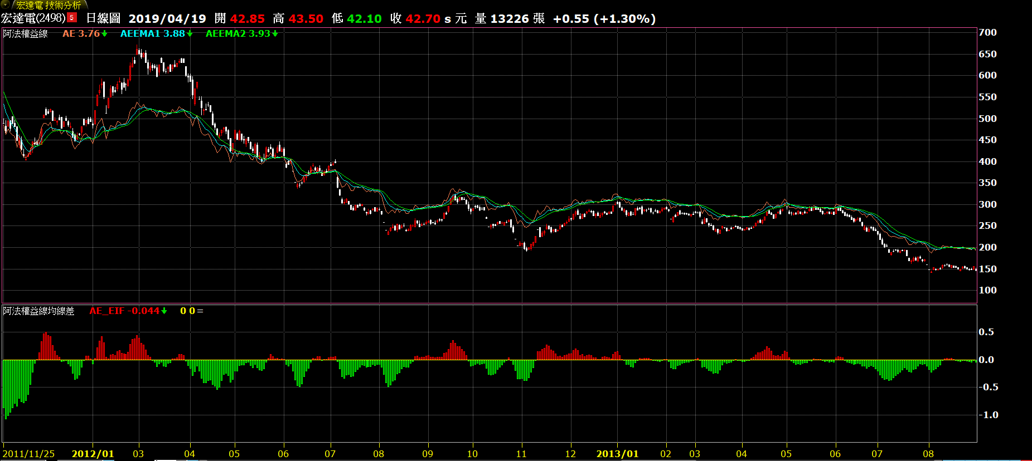The image size is (1032, 461).
Task: Select the 阿法權益線 indicator title
Action: point(26,34)
